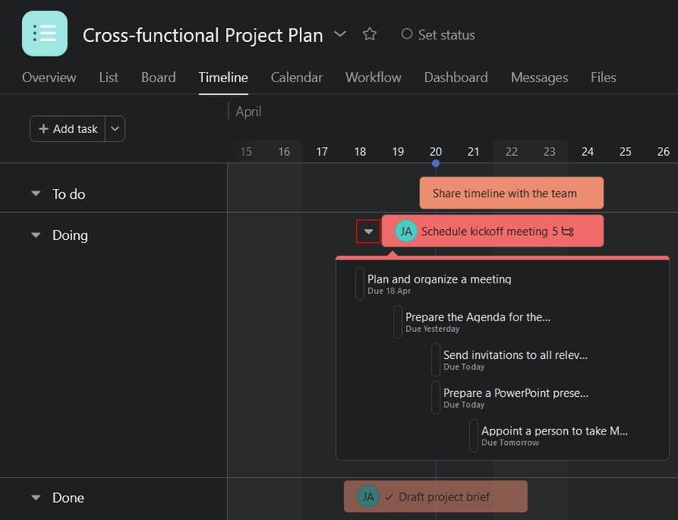Open Prepare the Agenda for the... subtask
This screenshot has width=678, height=520.
(477, 317)
